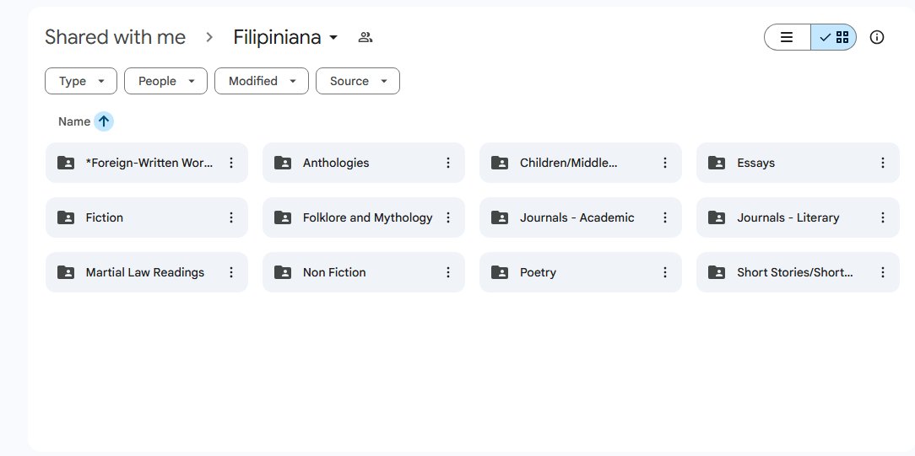Screen dimensions: 915x456
Task: Open the shared-folder people icon beside Filipiniana
Action: [x=365, y=37]
